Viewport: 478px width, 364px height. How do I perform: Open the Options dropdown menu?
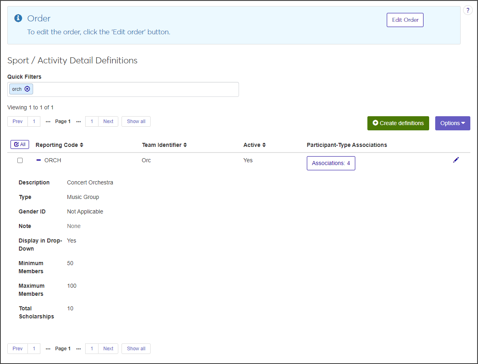pyautogui.click(x=452, y=123)
